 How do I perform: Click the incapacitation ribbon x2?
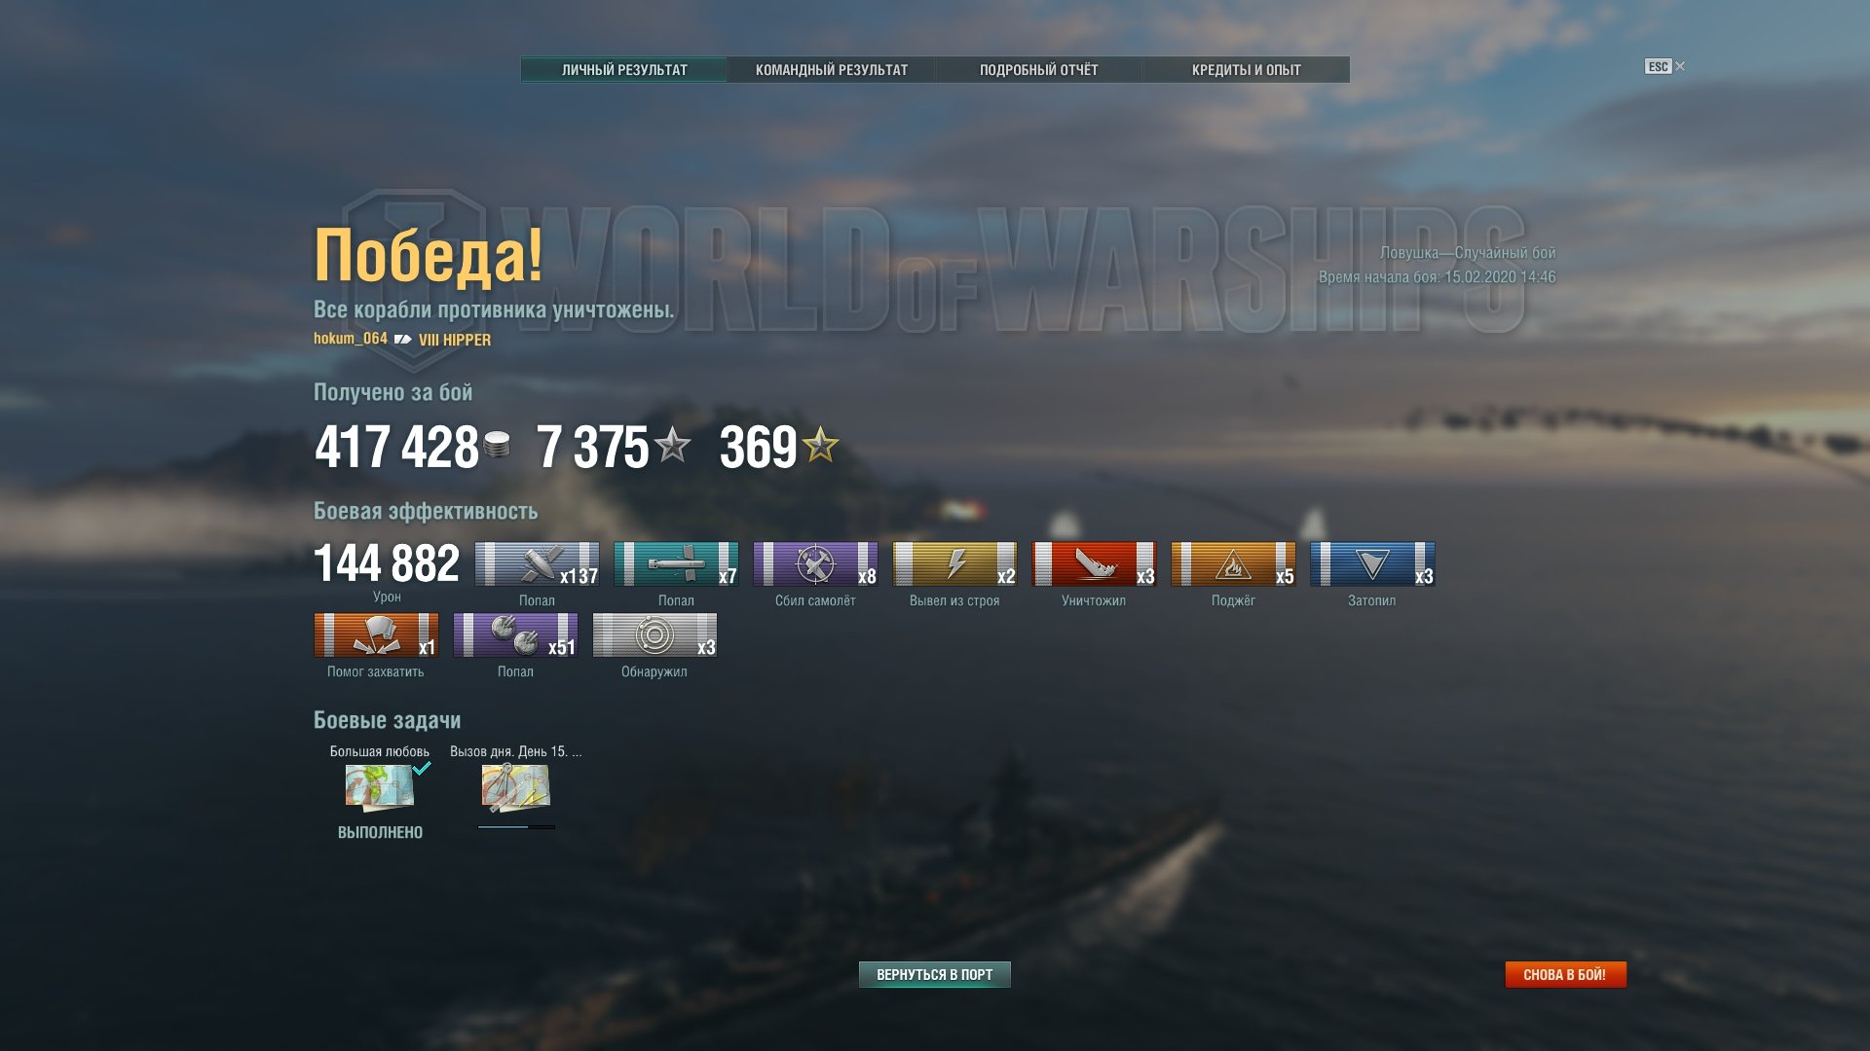pyautogui.click(x=954, y=564)
